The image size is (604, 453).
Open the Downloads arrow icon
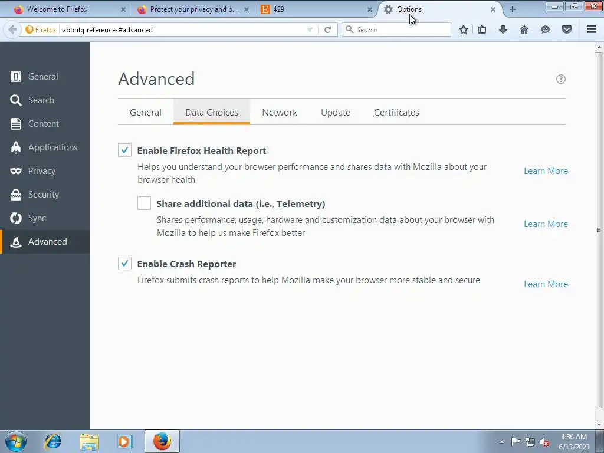pos(503,29)
